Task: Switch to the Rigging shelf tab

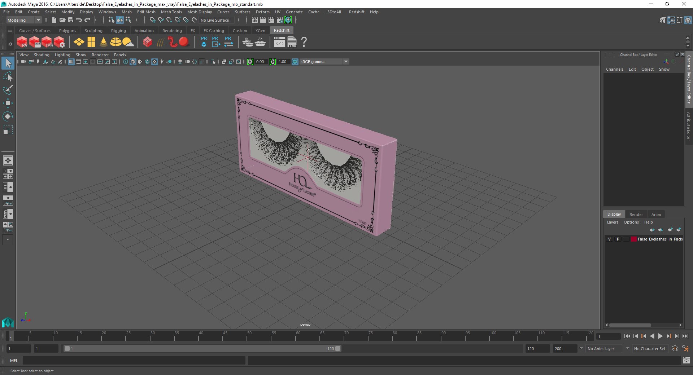Action: 118,31
